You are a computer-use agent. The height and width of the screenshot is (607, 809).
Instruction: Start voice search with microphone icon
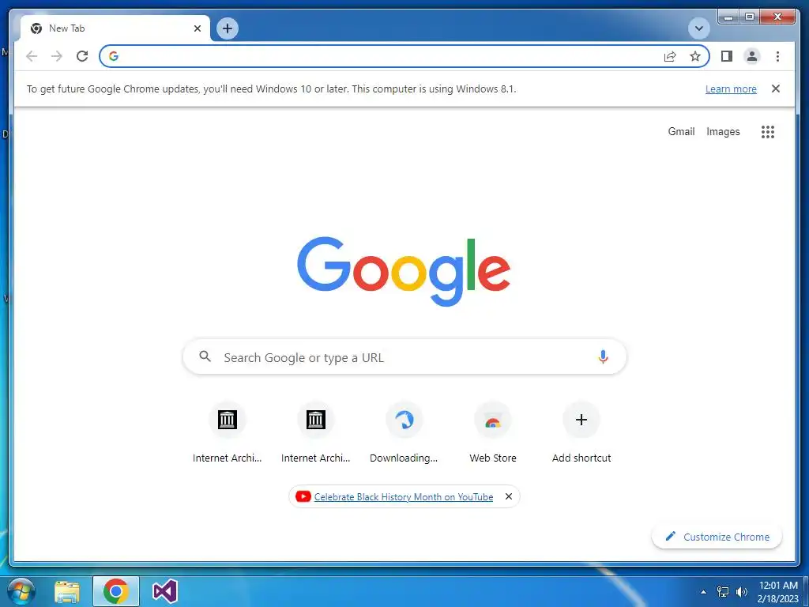coord(603,356)
